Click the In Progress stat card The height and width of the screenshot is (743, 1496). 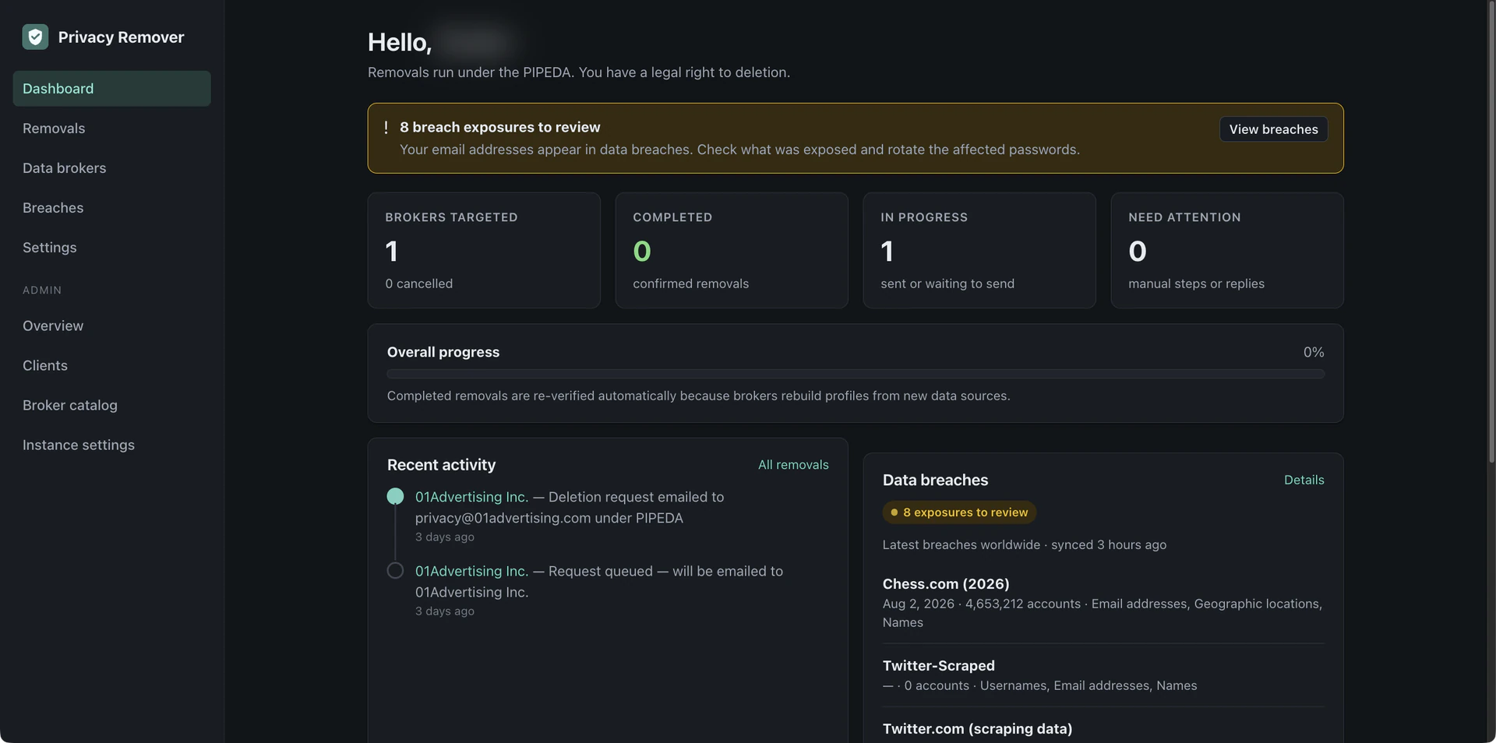tap(979, 250)
